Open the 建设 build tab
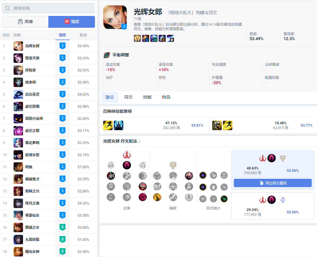This screenshot has width=317, height=257. point(110,97)
